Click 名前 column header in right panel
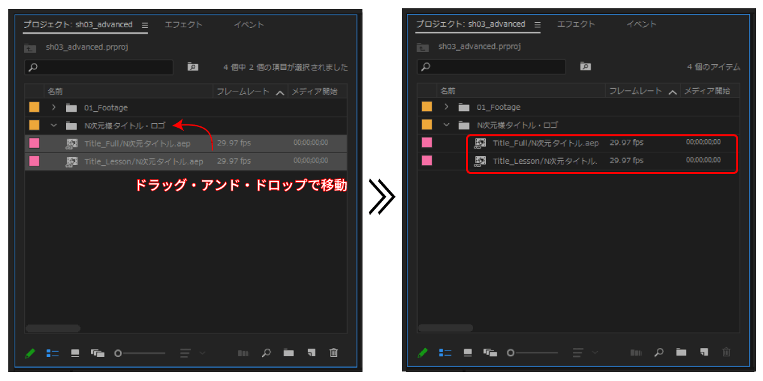 [x=448, y=91]
